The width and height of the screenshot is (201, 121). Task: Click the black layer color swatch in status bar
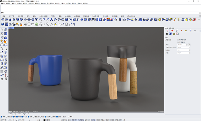pyautogui.click(x=45, y=119)
